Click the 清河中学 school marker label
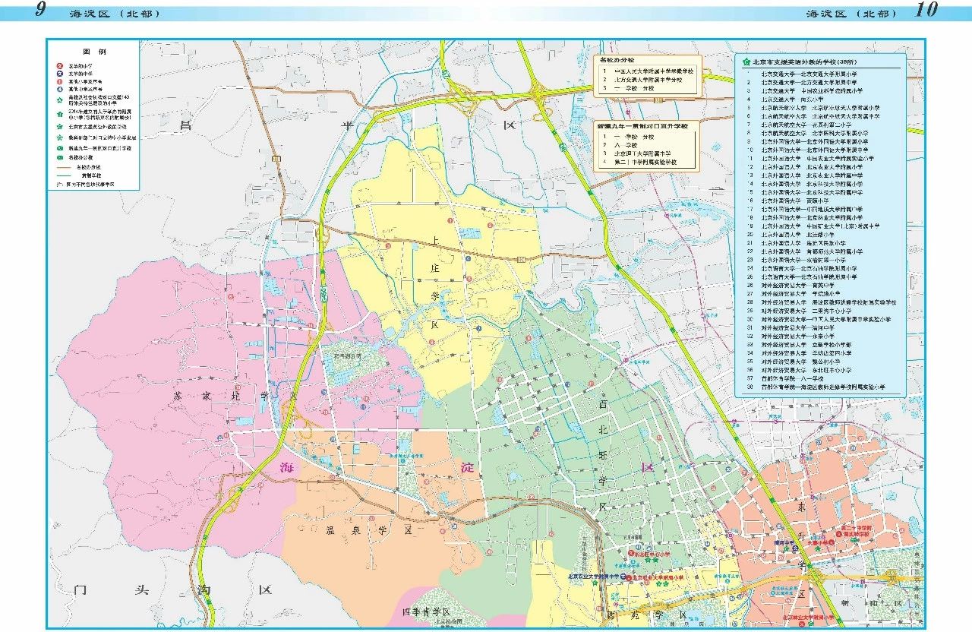 784,544
